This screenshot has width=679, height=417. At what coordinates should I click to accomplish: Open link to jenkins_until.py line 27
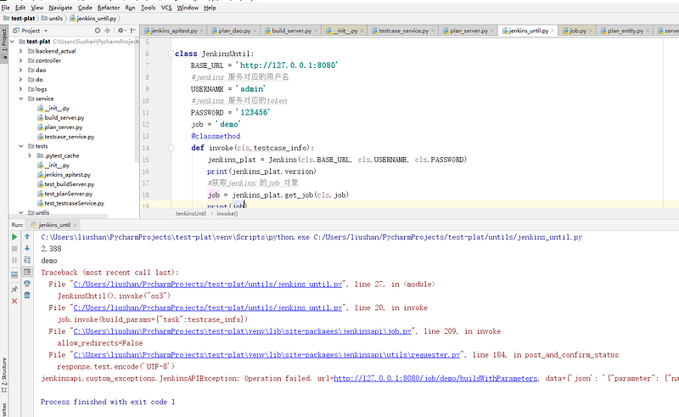click(x=208, y=285)
